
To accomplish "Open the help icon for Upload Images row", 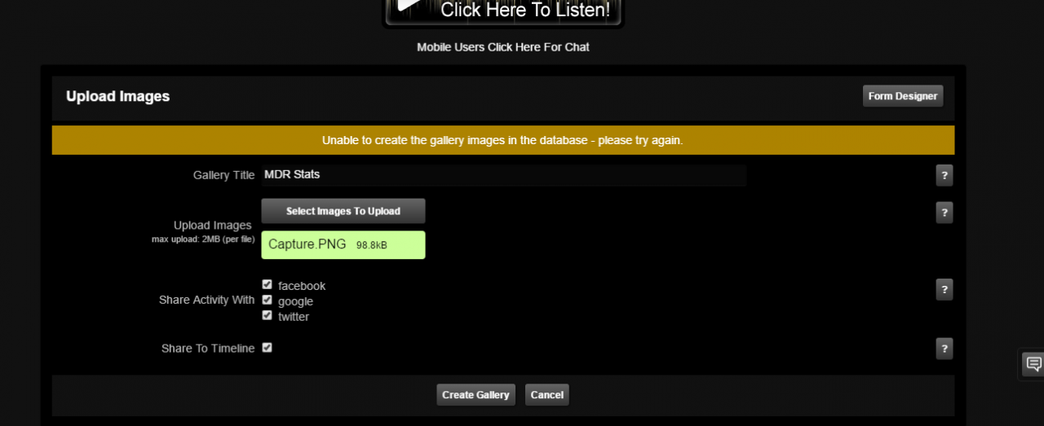I will tap(944, 213).
